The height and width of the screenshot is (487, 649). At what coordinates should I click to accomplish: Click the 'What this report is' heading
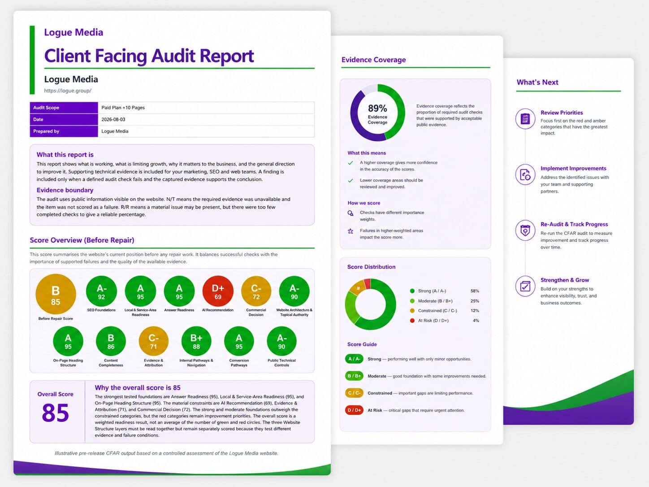[65, 155]
